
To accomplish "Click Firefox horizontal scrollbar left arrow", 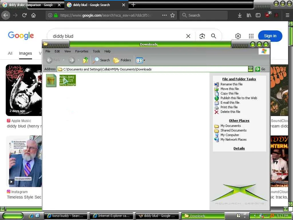I will click(x=2, y=209).
